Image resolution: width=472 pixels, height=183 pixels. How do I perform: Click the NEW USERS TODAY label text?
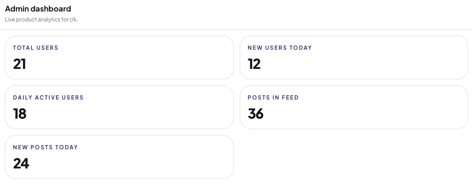[x=280, y=48]
